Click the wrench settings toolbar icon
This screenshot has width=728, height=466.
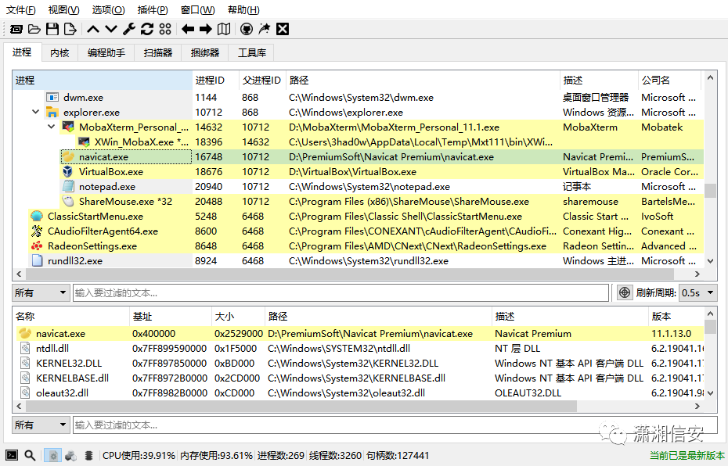pyautogui.click(x=128, y=29)
